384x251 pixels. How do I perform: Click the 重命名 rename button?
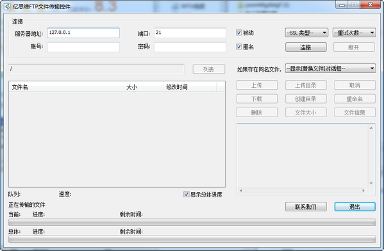click(x=355, y=99)
